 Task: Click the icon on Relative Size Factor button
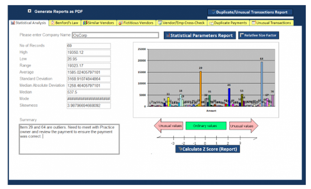[x=242, y=35]
